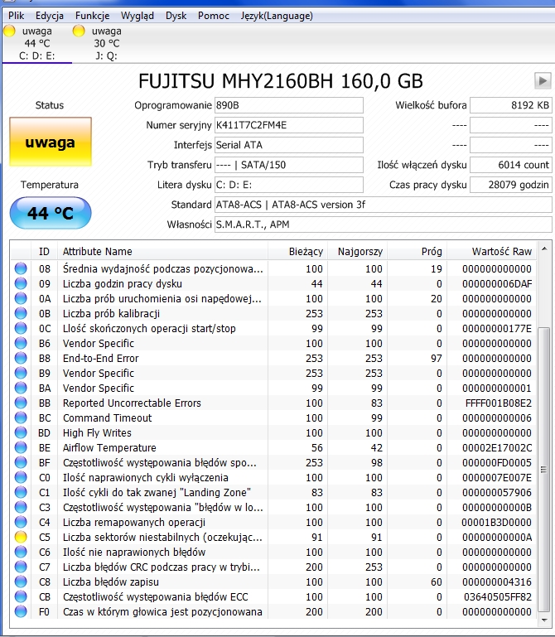
Task: Click blue icon for Reported Uncorrectable Errors
Action: tap(21, 403)
